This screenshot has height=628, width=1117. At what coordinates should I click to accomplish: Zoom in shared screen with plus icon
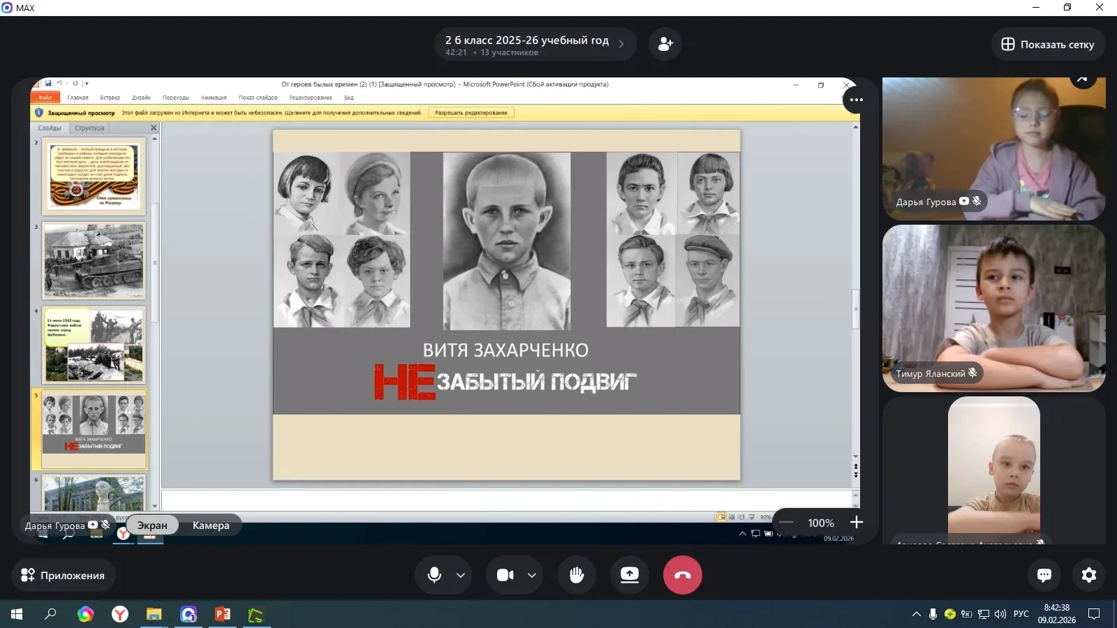[857, 523]
